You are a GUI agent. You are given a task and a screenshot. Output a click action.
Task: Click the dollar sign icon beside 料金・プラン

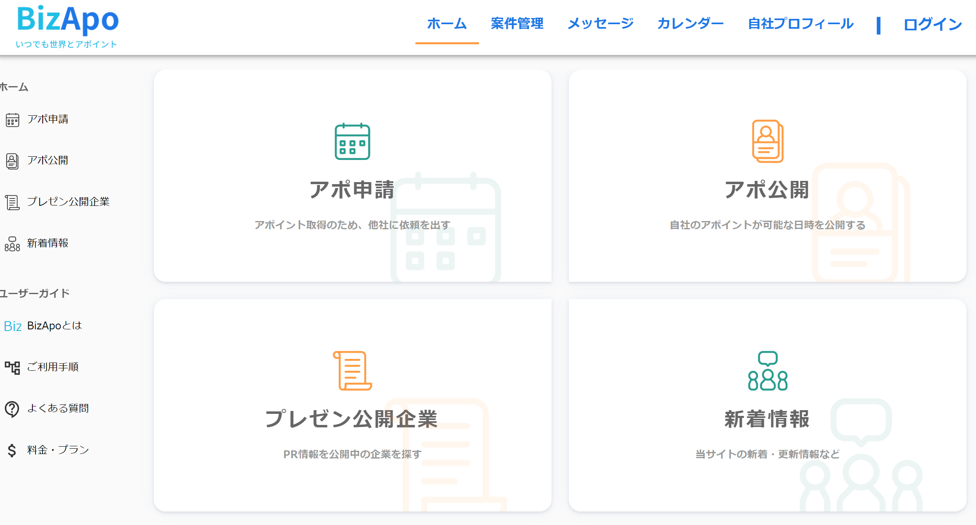tap(12, 450)
